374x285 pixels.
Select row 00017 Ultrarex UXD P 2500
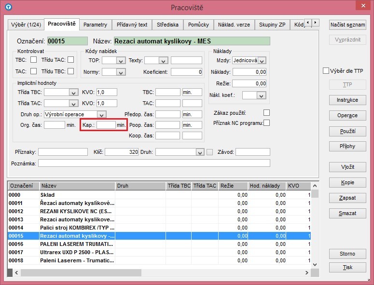pyautogui.click(x=159, y=252)
